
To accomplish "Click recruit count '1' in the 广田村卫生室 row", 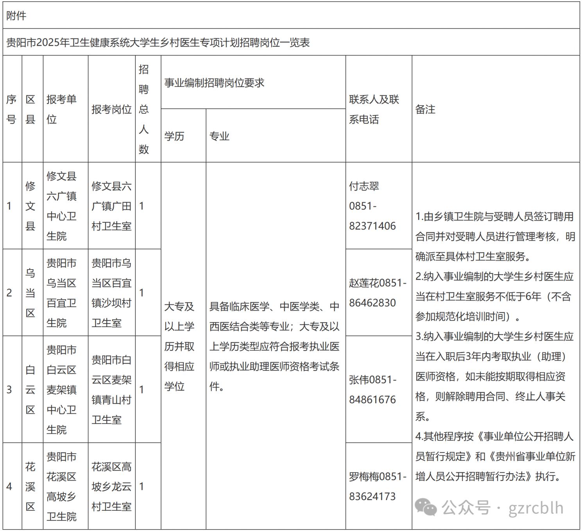I will pos(141,206).
